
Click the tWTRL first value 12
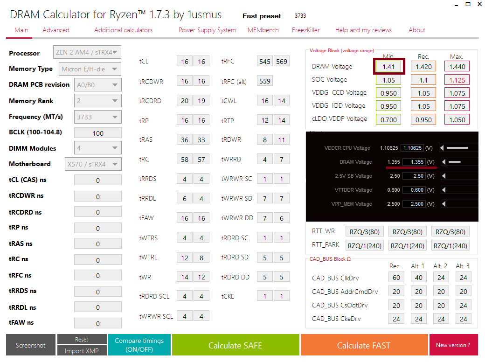(x=185, y=258)
